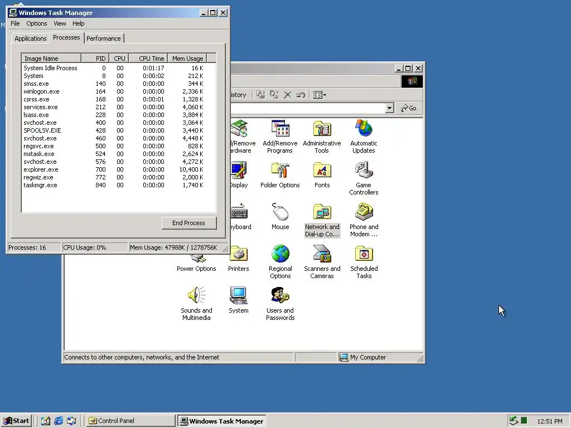Select the Sounds and Multimedia icon
This screenshot has height=428, width=571.
click(196, 304)
